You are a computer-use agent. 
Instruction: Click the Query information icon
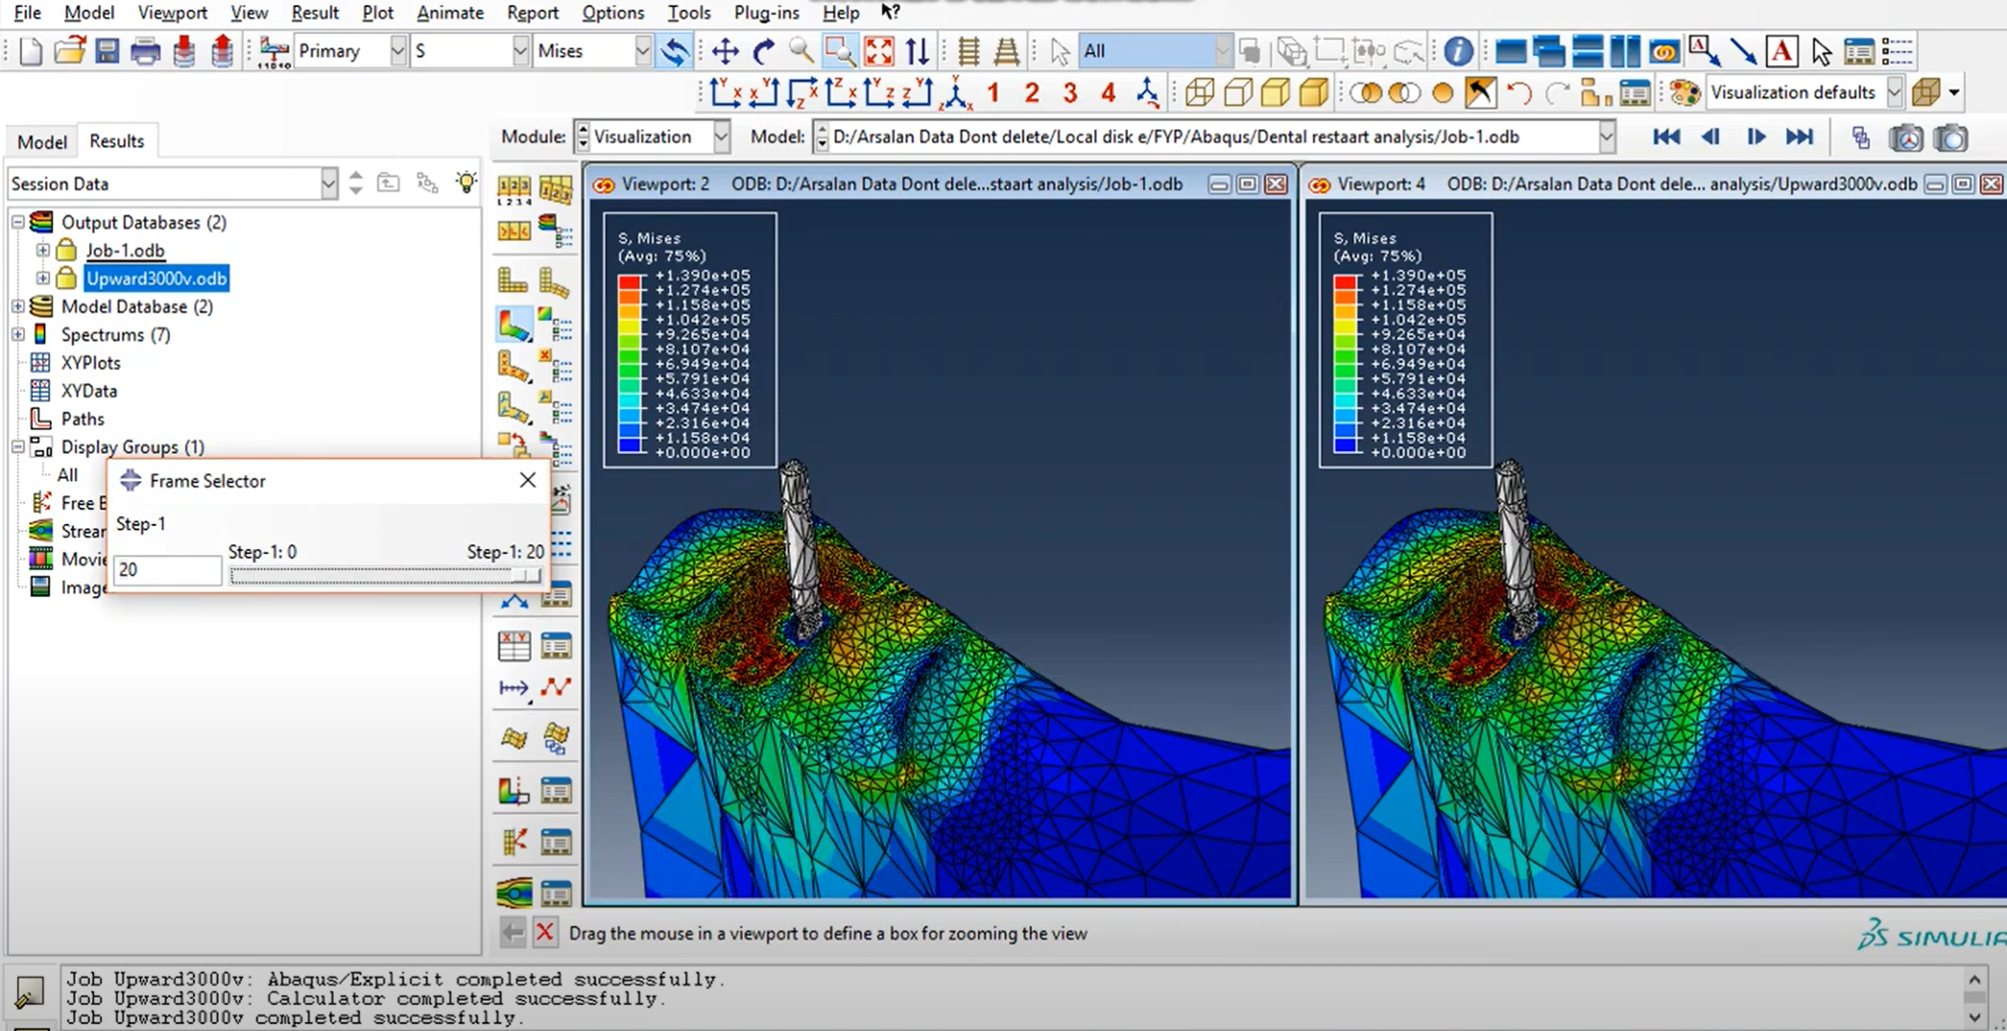click(1458, 52)
